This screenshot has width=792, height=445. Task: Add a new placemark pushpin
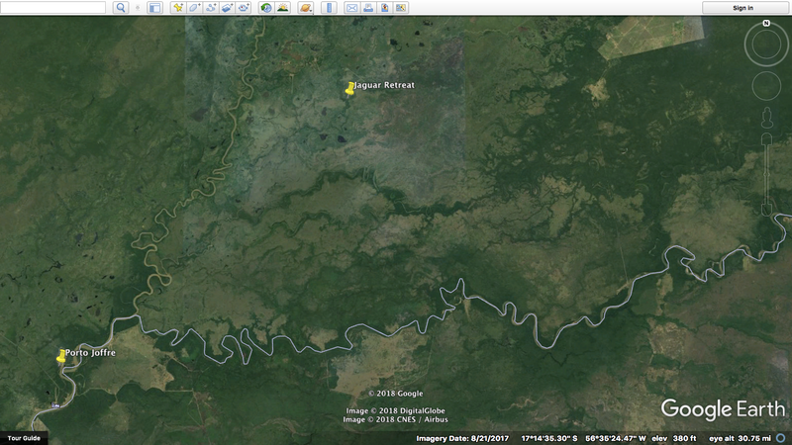pyautogui.click(x=178, y=8)
